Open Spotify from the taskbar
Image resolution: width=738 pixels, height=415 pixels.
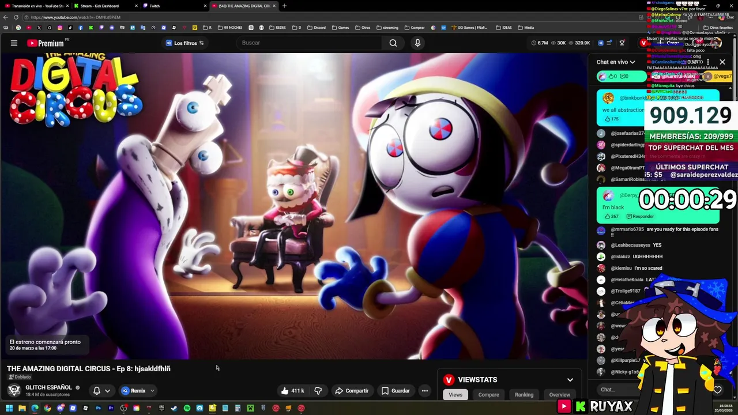point(187,408)
